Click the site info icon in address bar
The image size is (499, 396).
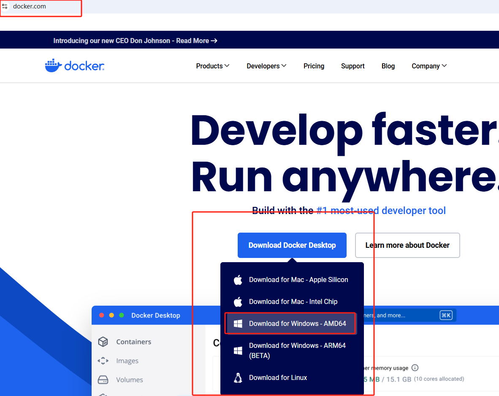click(x=5, y=6)
